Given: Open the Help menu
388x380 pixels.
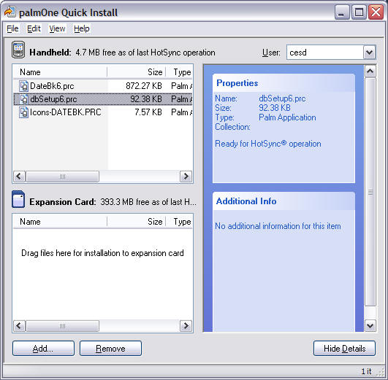Looking at the screenshot, I should pos(82,28).
